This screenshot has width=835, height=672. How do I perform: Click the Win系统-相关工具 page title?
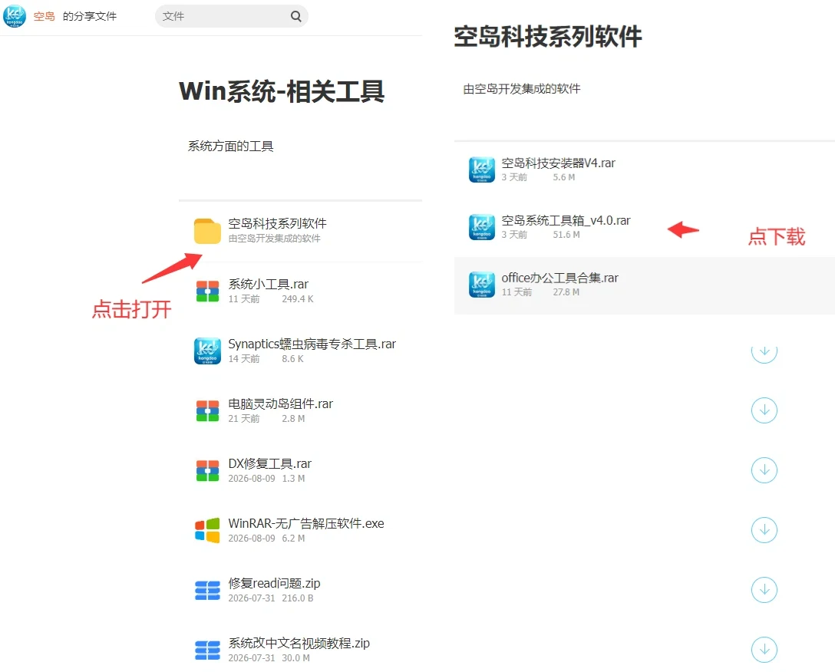point(282,91)
